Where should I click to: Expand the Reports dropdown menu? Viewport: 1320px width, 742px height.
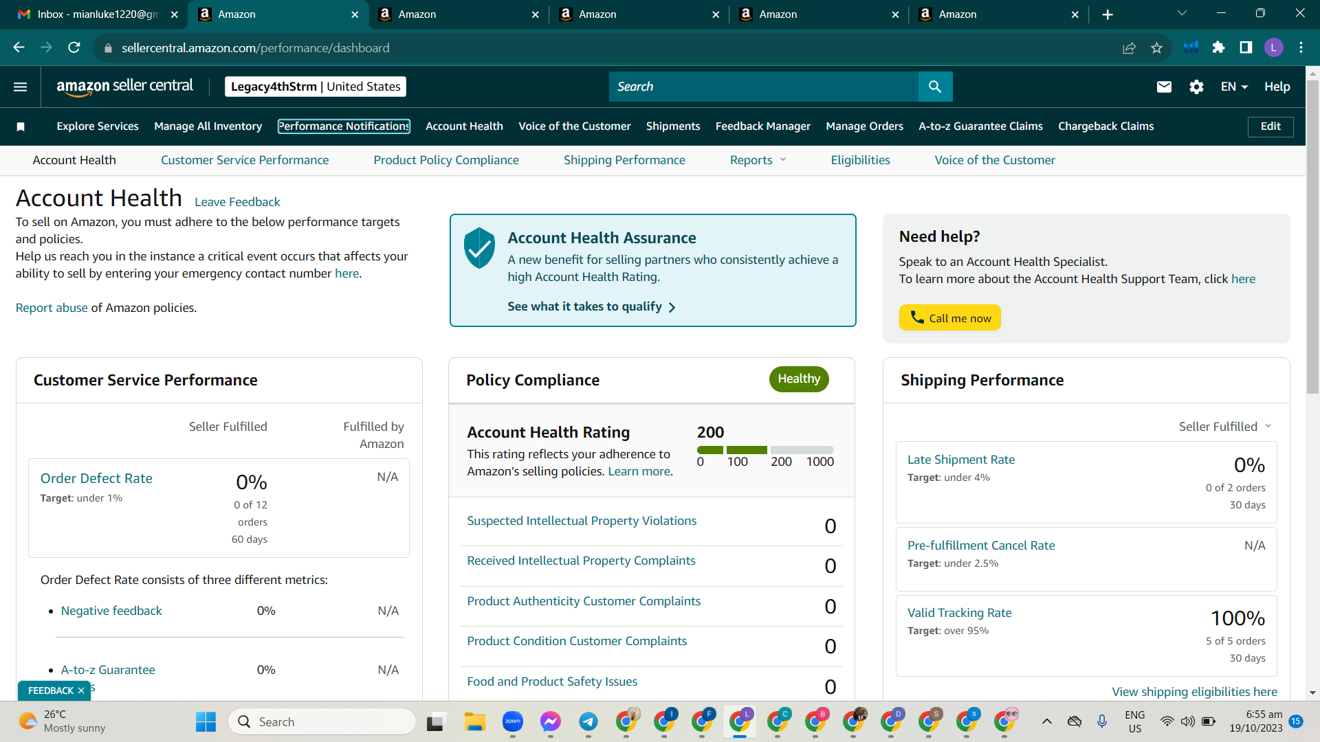point(758,160)
